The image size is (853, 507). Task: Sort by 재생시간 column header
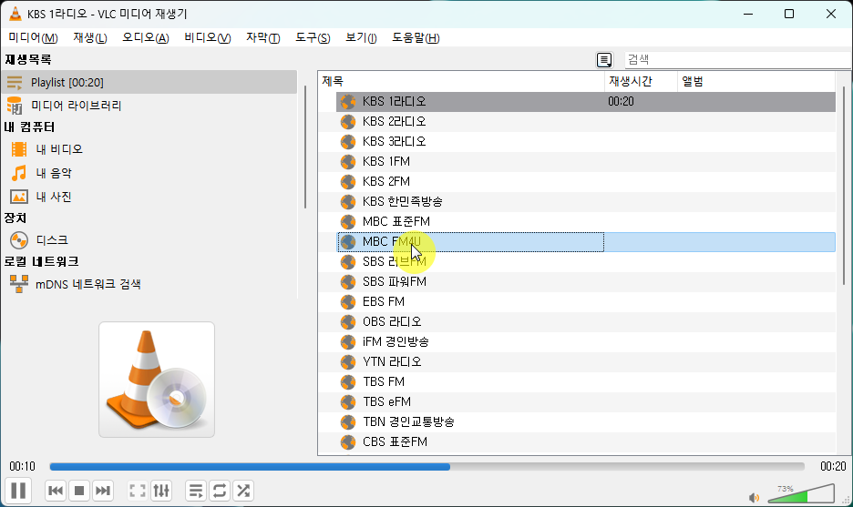tap(641, 82)
